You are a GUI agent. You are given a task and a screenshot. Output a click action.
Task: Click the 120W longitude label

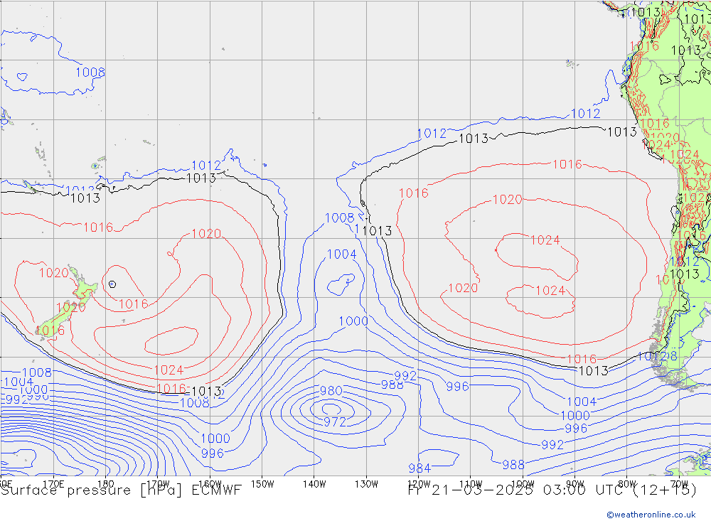pos(419,484)
